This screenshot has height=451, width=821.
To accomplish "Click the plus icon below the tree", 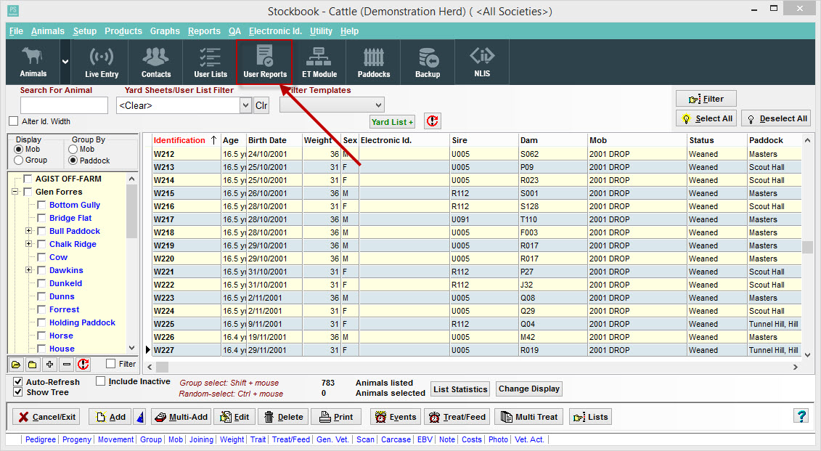I will coord(50,364).
